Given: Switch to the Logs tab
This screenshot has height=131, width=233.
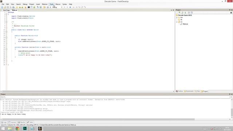Looking at the screenshot, I should [x=4, y=122].
